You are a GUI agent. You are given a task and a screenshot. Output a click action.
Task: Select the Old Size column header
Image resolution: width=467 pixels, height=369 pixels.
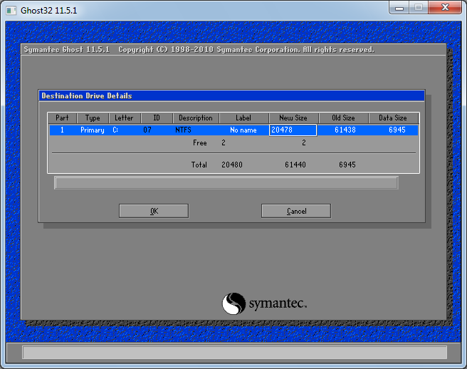(343, 118)
